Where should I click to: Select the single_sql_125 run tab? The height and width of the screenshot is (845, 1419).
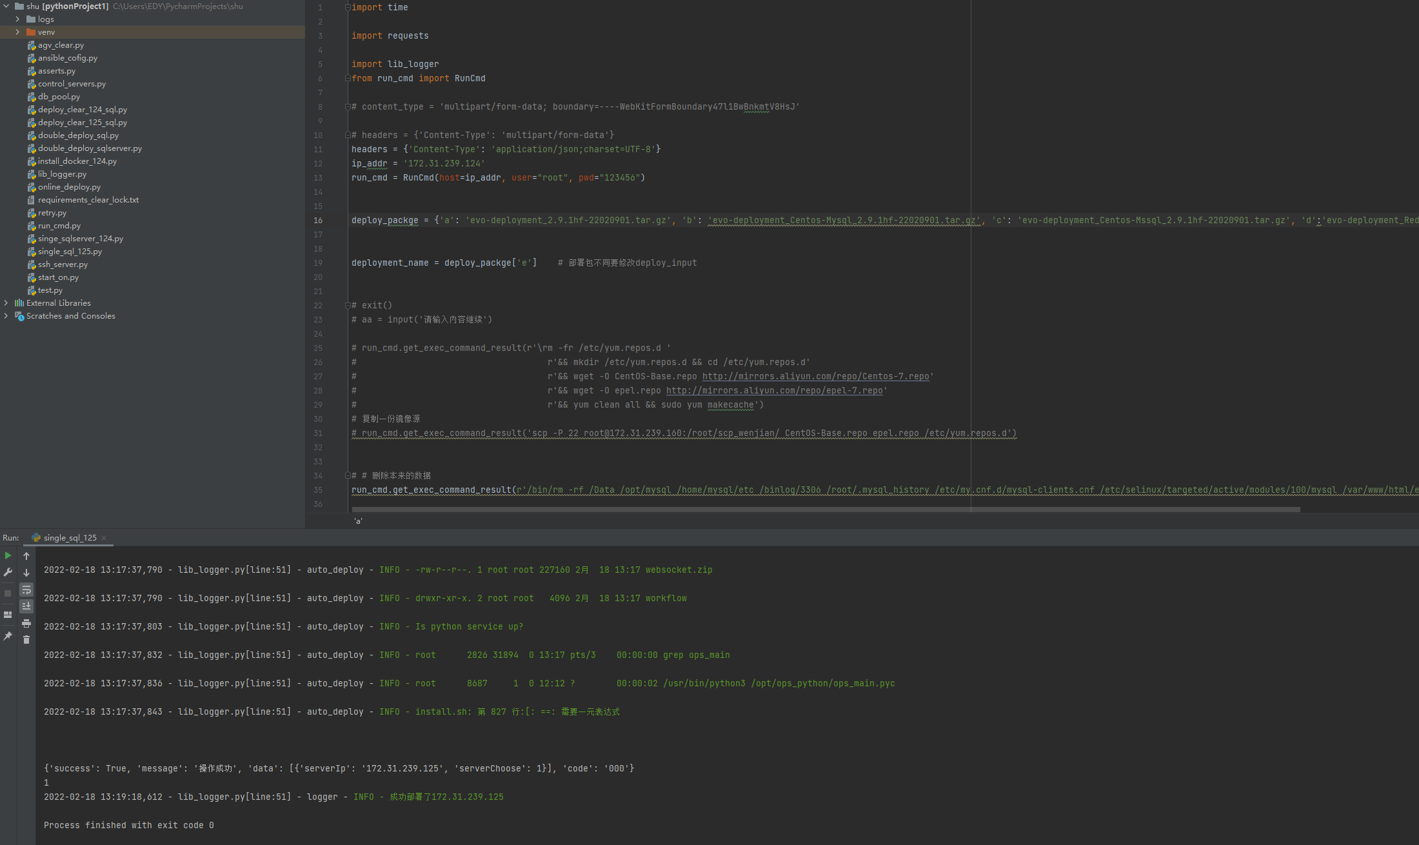click(x=70, y=538)
